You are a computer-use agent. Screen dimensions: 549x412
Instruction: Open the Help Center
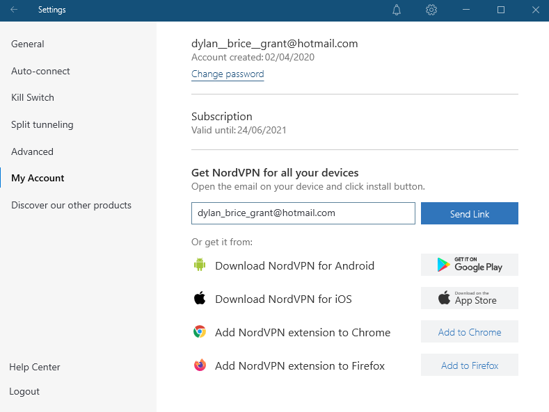[35, 367]
